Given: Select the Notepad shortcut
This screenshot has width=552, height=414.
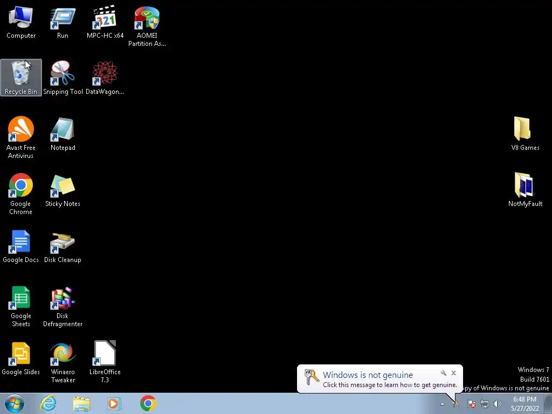Looking at the screenshot, I should coord(63,134).
